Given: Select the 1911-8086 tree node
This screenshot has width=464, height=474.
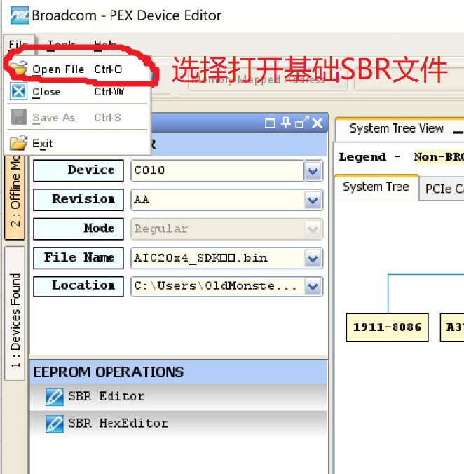Looking at the screenshot, I should pyautogui.click(x=387, y=327).
